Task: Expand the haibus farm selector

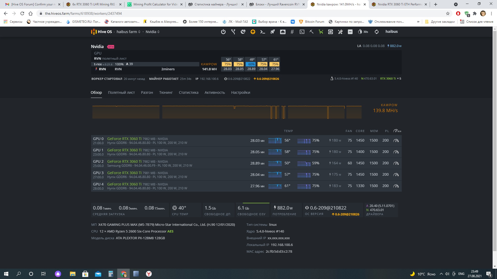Action: (x=128, y=32)
